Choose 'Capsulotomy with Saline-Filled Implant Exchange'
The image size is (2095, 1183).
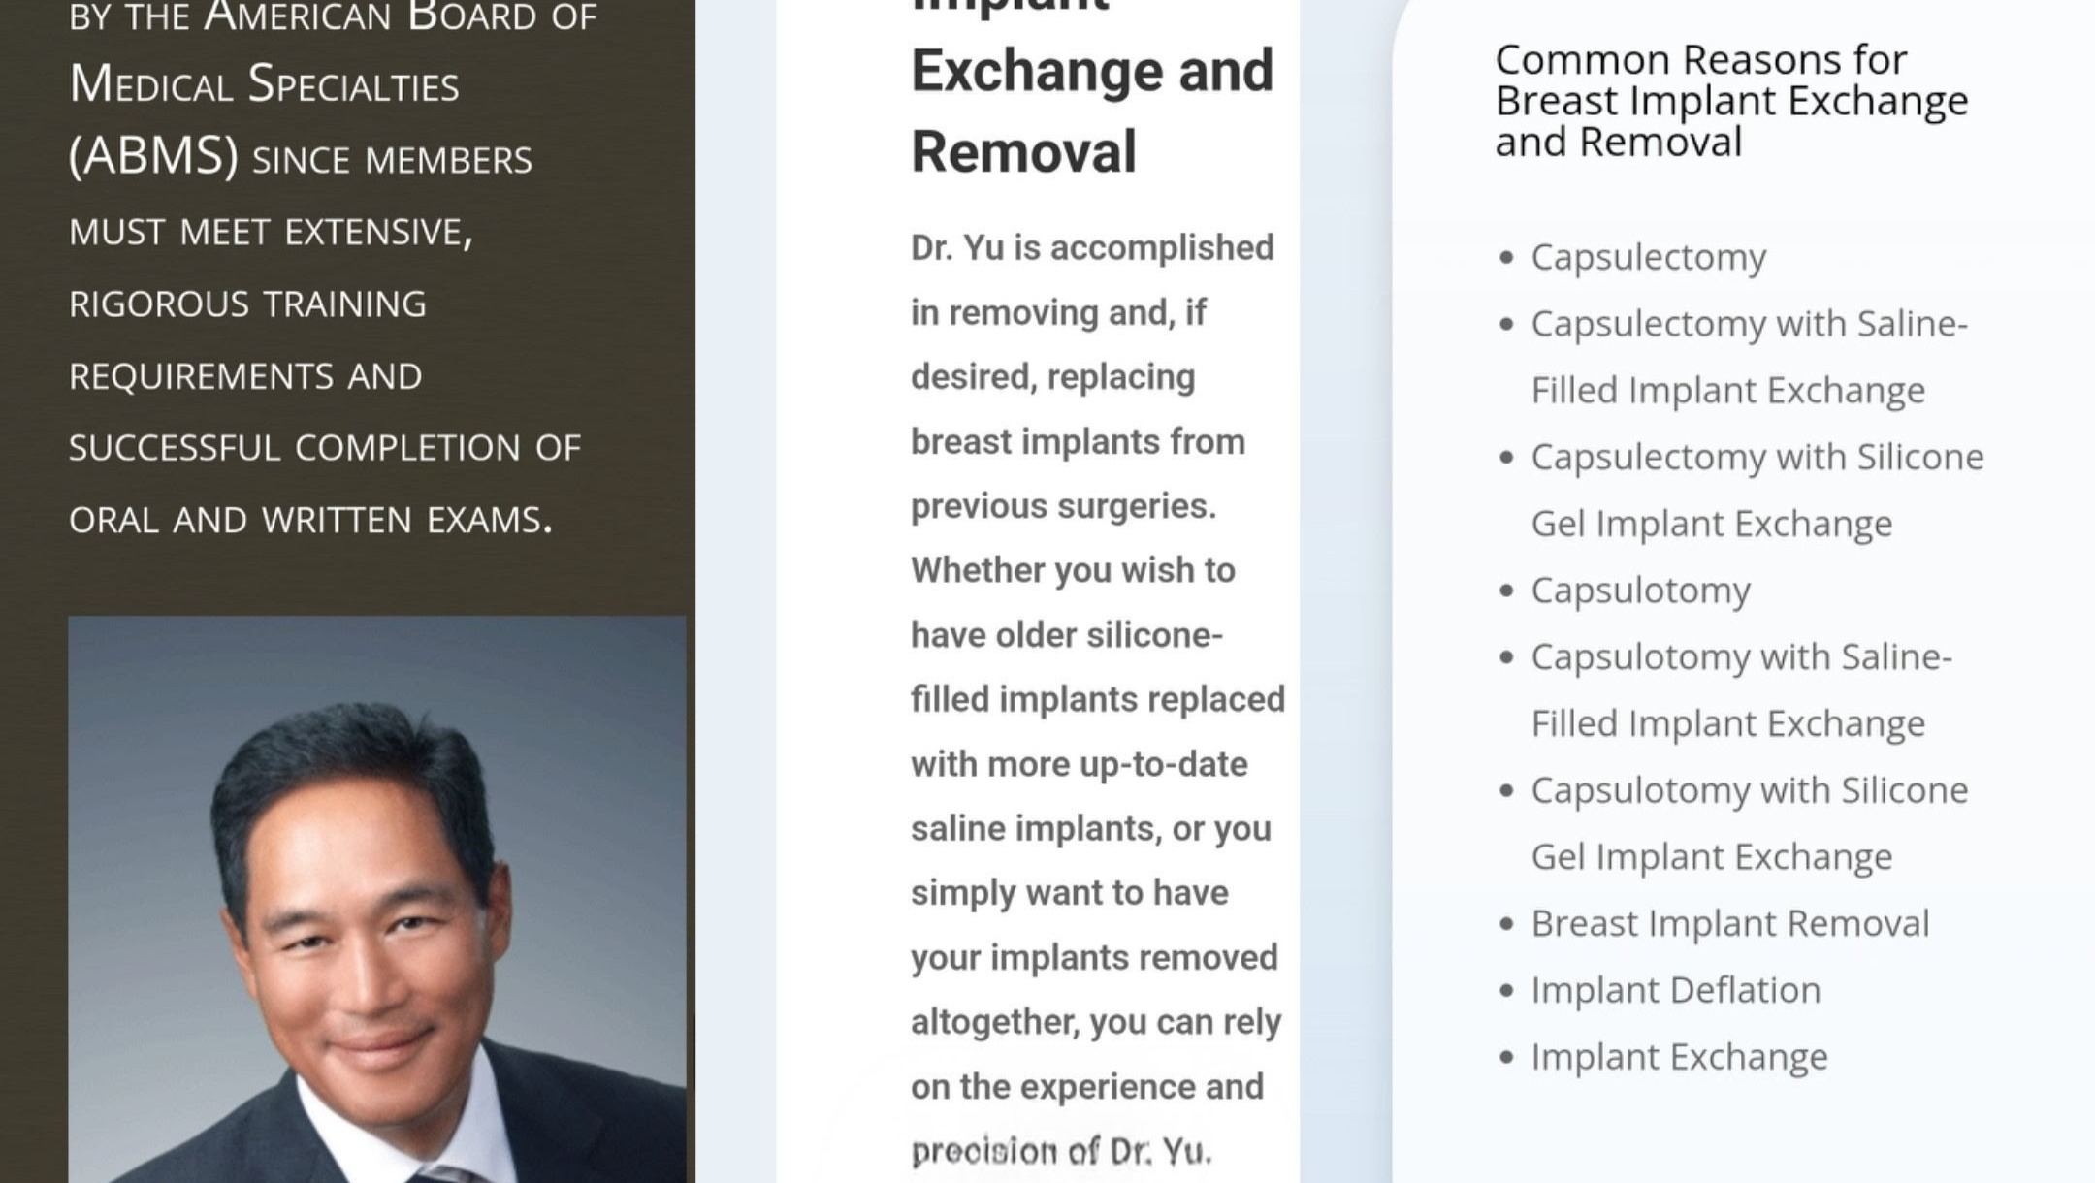[1741, 689]
